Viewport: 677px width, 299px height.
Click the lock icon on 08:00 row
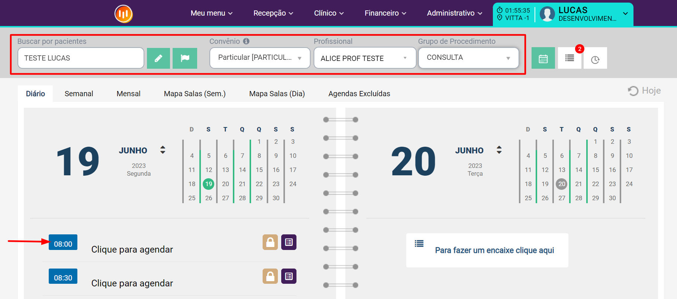click(270, 242)
